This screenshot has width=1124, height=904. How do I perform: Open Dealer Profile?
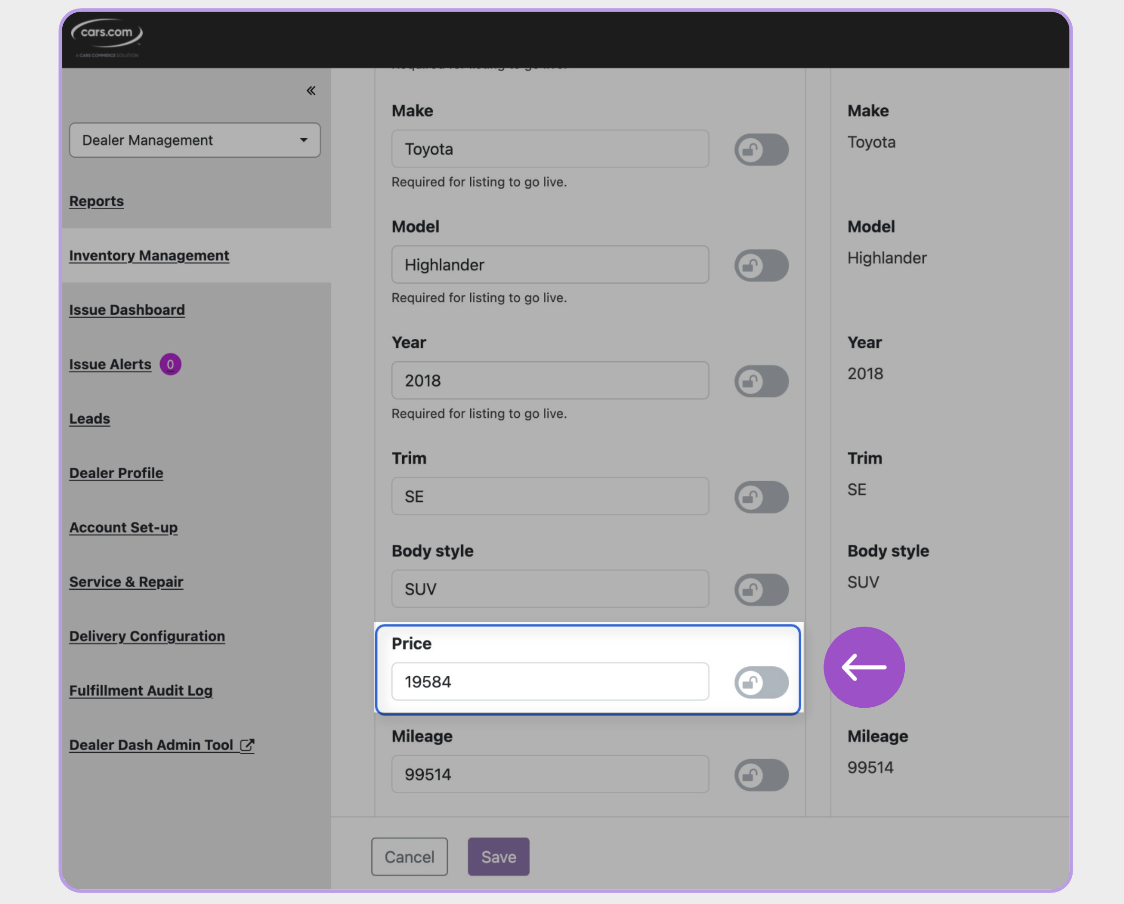(116, 473)
